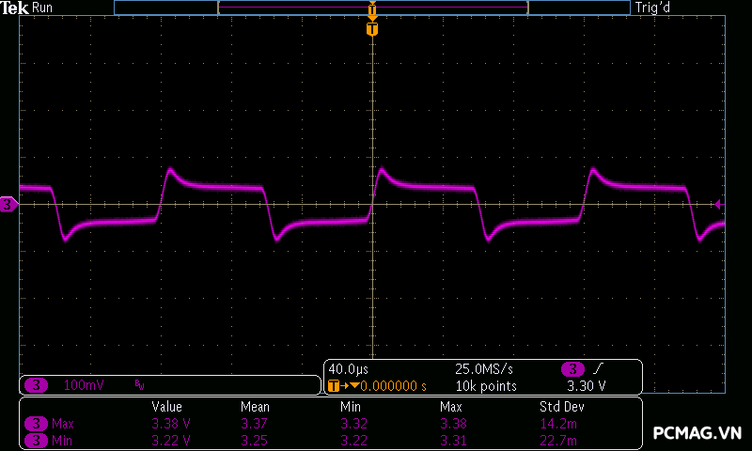752x451 pixels.
Task: Select the channel 3 ground reference marker
Action: (x=8, y=204)
